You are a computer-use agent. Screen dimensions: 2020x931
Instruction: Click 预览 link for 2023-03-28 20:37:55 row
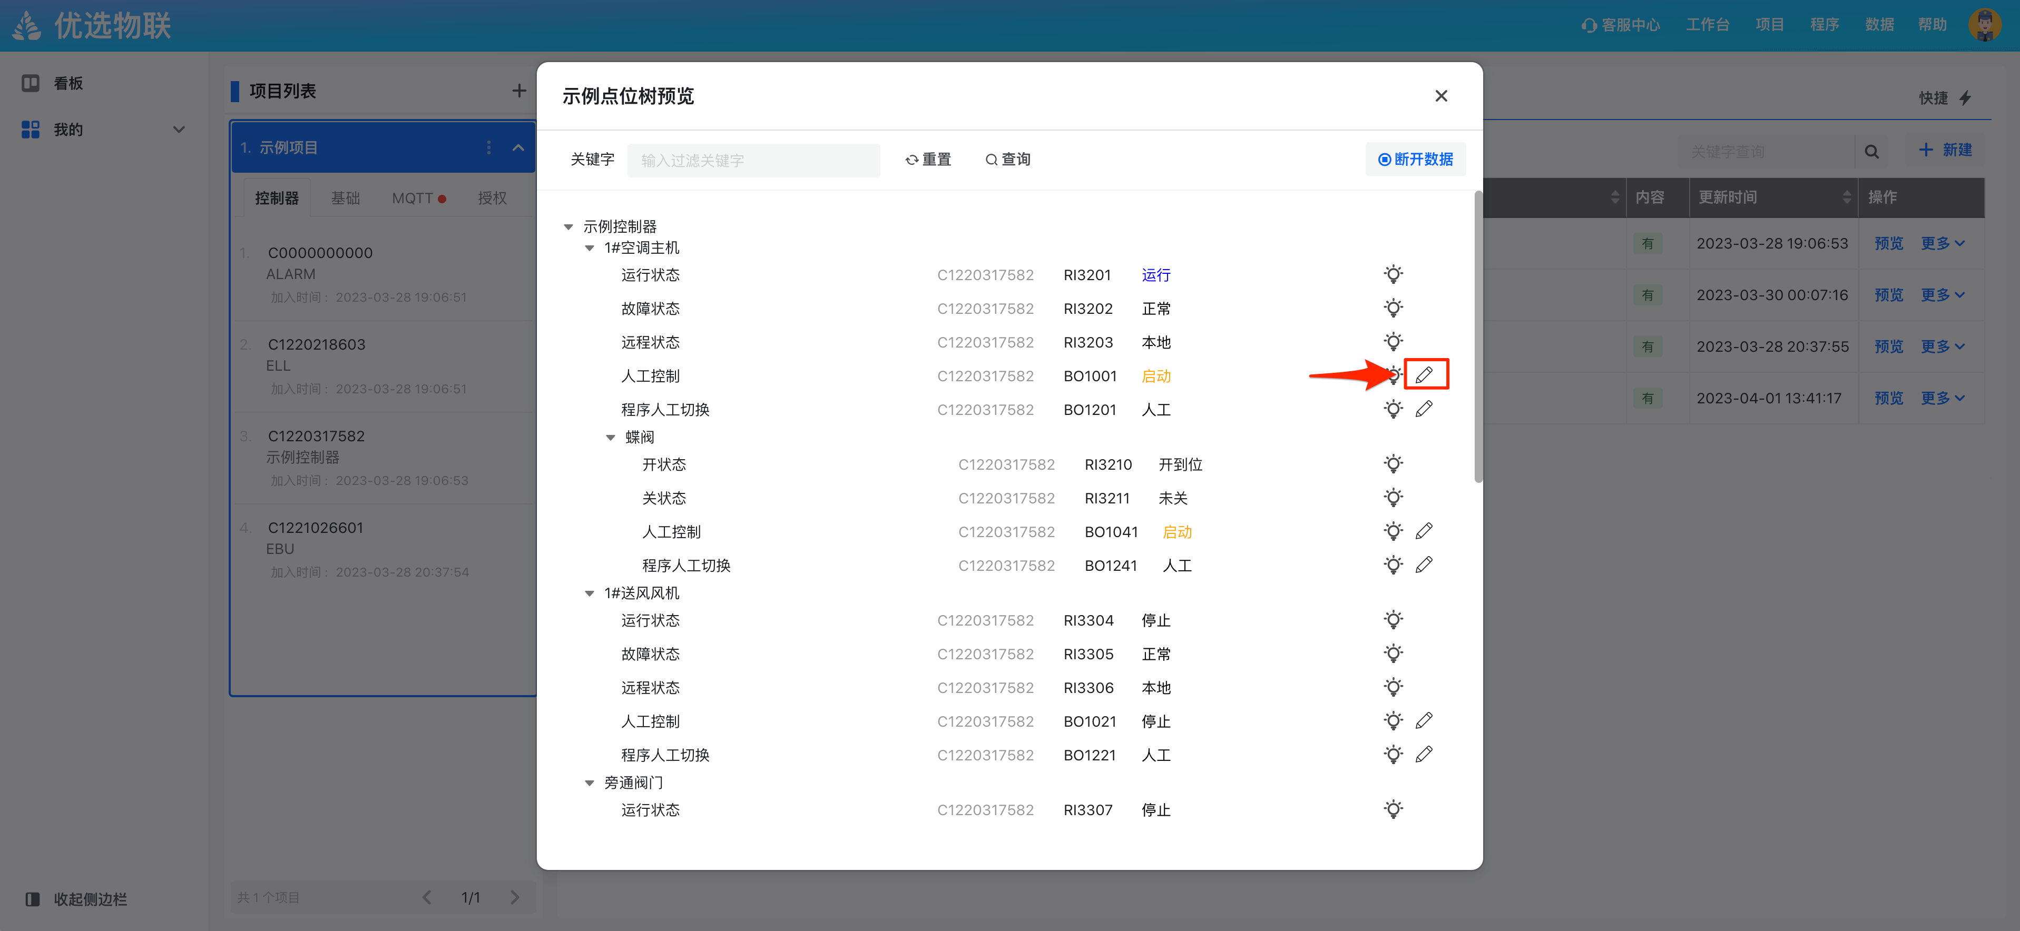1888,346
